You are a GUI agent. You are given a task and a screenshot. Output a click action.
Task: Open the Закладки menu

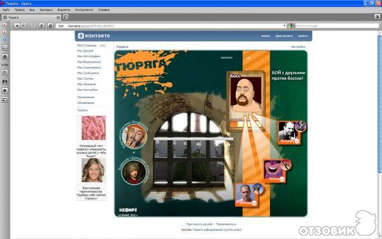[46, 10]
